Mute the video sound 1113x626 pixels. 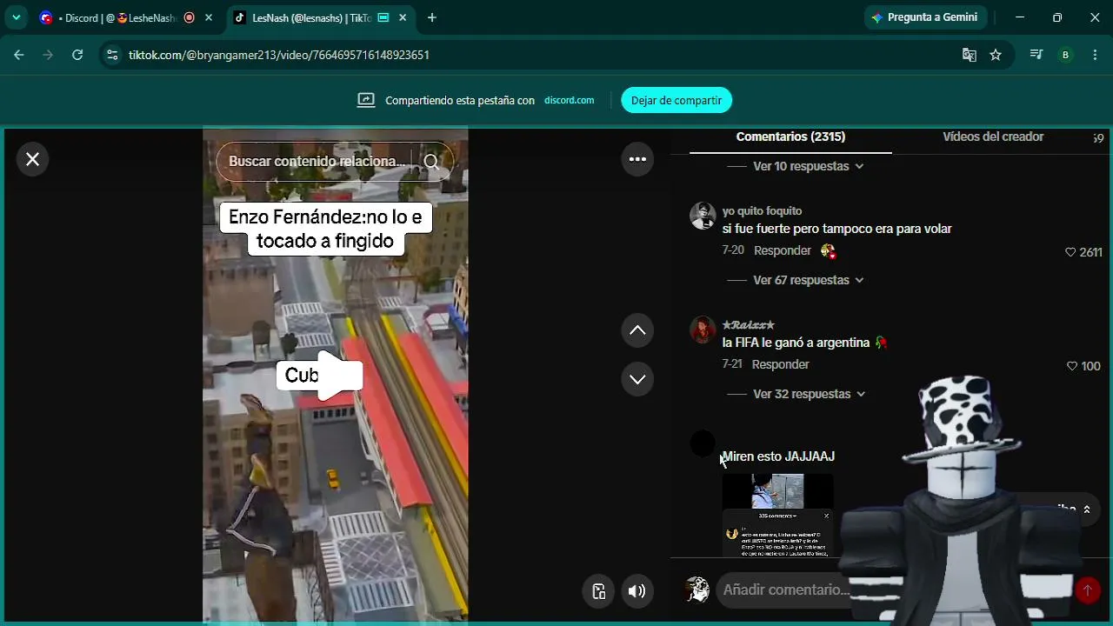[637, 591]
